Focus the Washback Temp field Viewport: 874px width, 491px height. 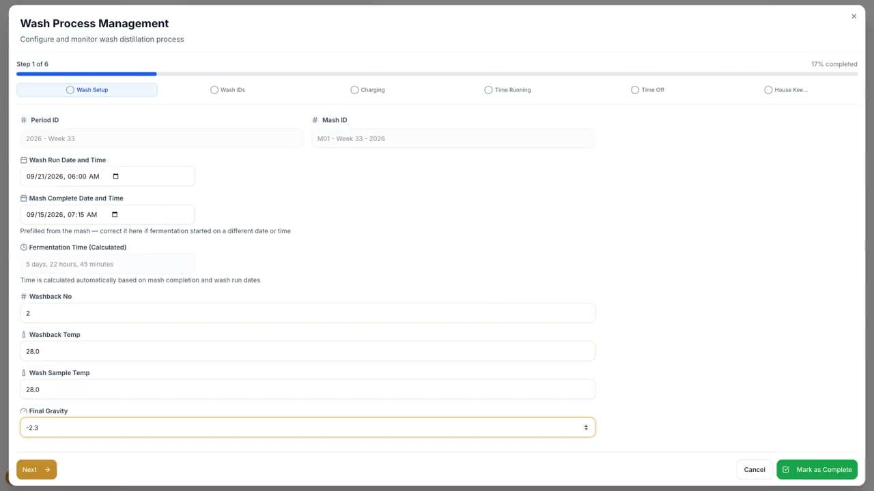point(307,351)
